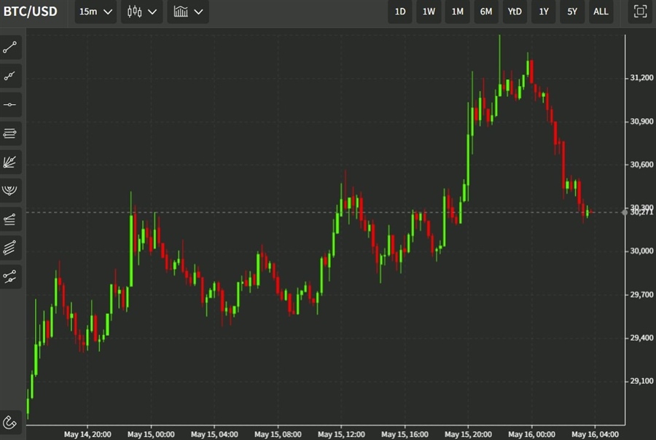Switch to the 1M time range

[457, 12]
